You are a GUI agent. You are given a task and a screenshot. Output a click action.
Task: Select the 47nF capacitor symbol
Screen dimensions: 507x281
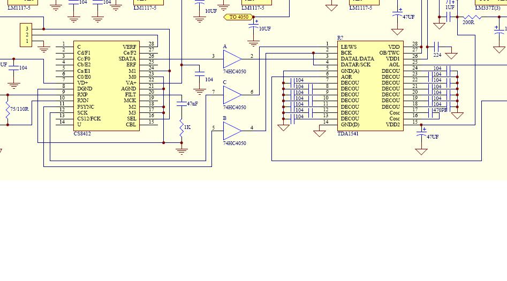click(181, 104)
